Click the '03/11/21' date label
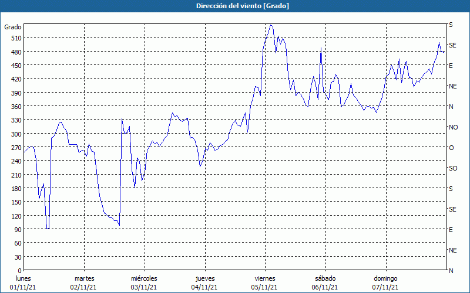The width and height of the screenshot is (470, 293). (144, 287)
